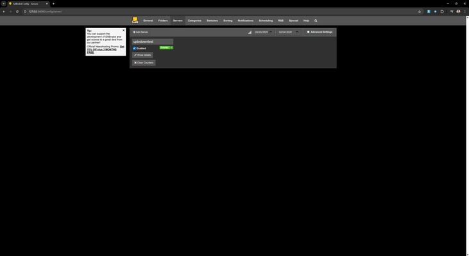Click the Clear Counters button
Viewport: 469px width, 256px height.
click(144, 63)
